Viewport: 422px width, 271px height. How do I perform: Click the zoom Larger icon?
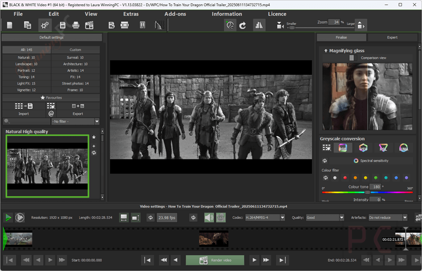tap(360, 25)
